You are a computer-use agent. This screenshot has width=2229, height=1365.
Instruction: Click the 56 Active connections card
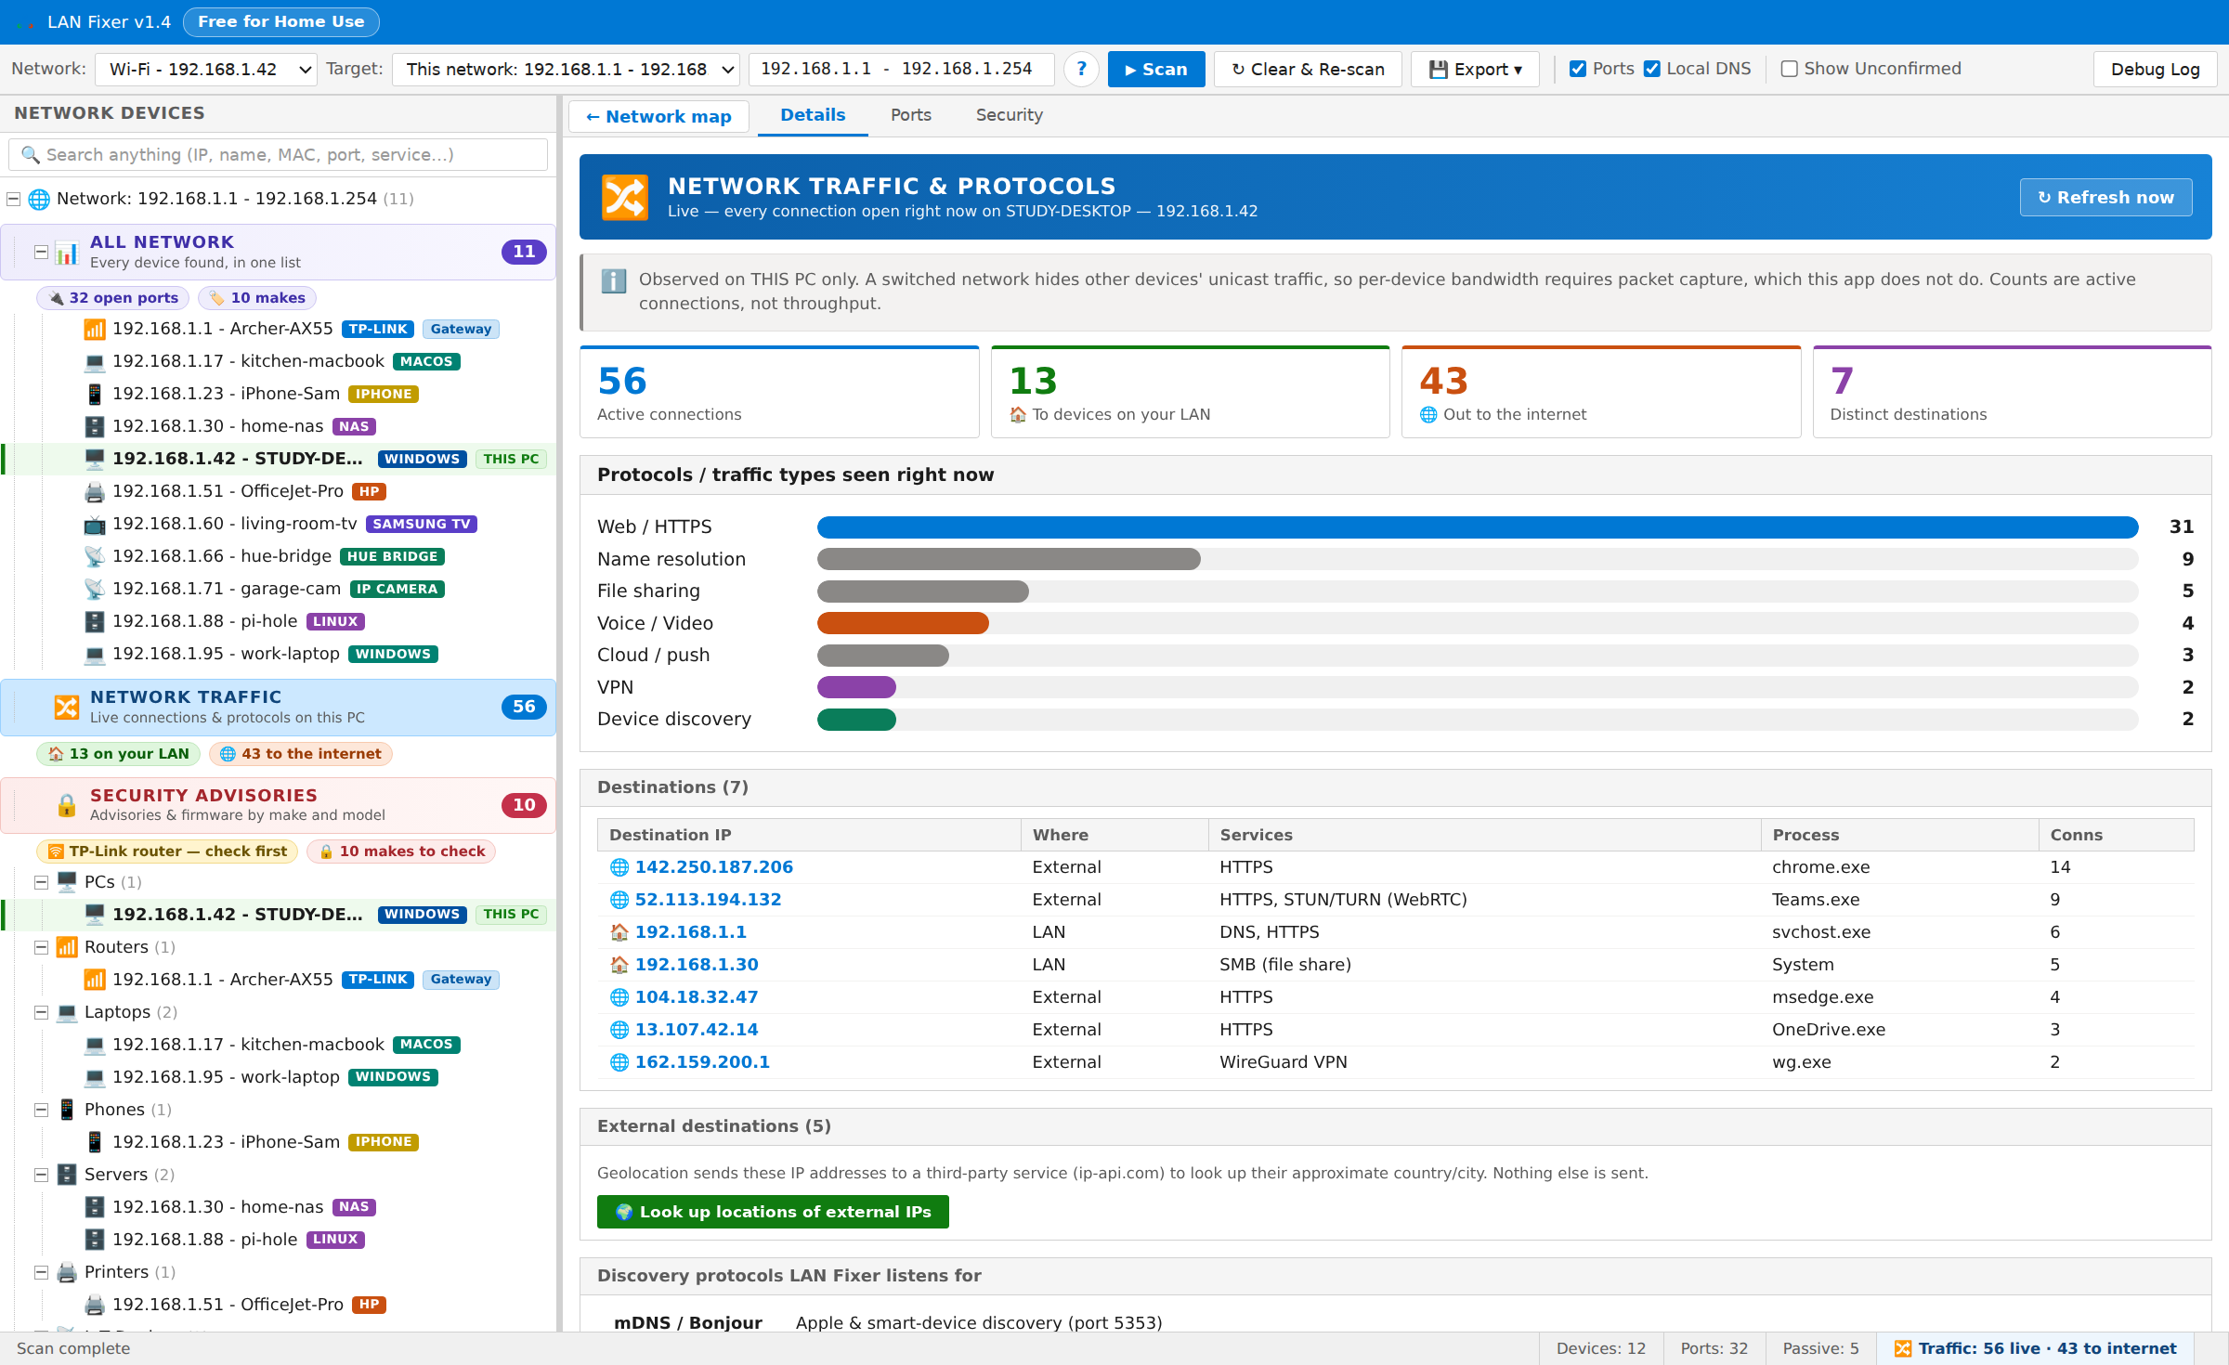pos(779,392)
